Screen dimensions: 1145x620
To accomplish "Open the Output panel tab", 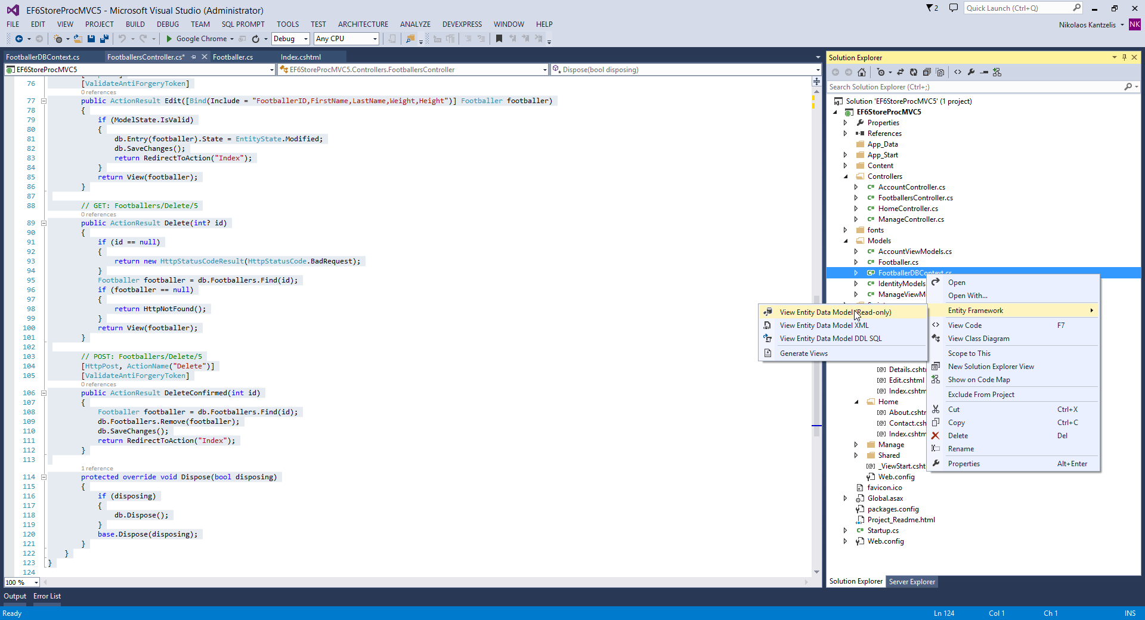I will tap(15, 596).
